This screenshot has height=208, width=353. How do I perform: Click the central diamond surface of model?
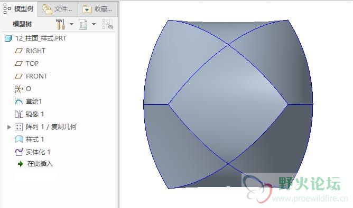[228, 104]
